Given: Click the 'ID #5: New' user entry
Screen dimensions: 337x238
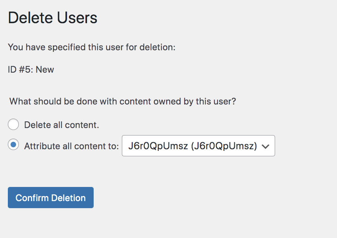Looking at the screenshot, I should [x=31, y=69].
